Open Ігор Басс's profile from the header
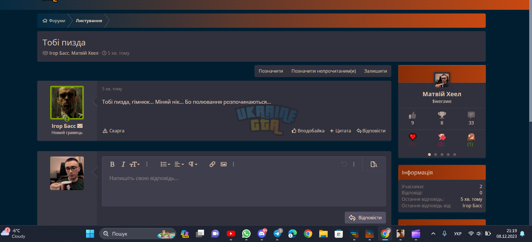 click(59, 53)
